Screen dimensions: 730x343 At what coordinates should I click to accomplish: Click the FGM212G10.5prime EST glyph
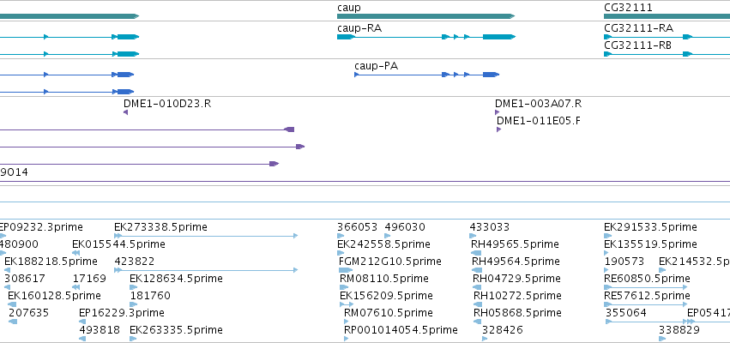pos(346,270)
